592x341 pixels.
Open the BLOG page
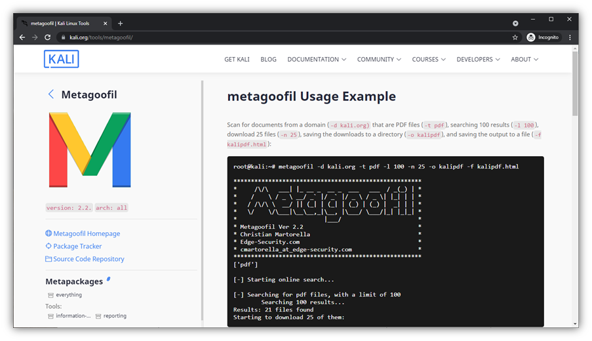268,59
